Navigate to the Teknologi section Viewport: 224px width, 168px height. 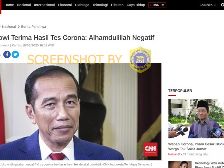click(100, 5)
